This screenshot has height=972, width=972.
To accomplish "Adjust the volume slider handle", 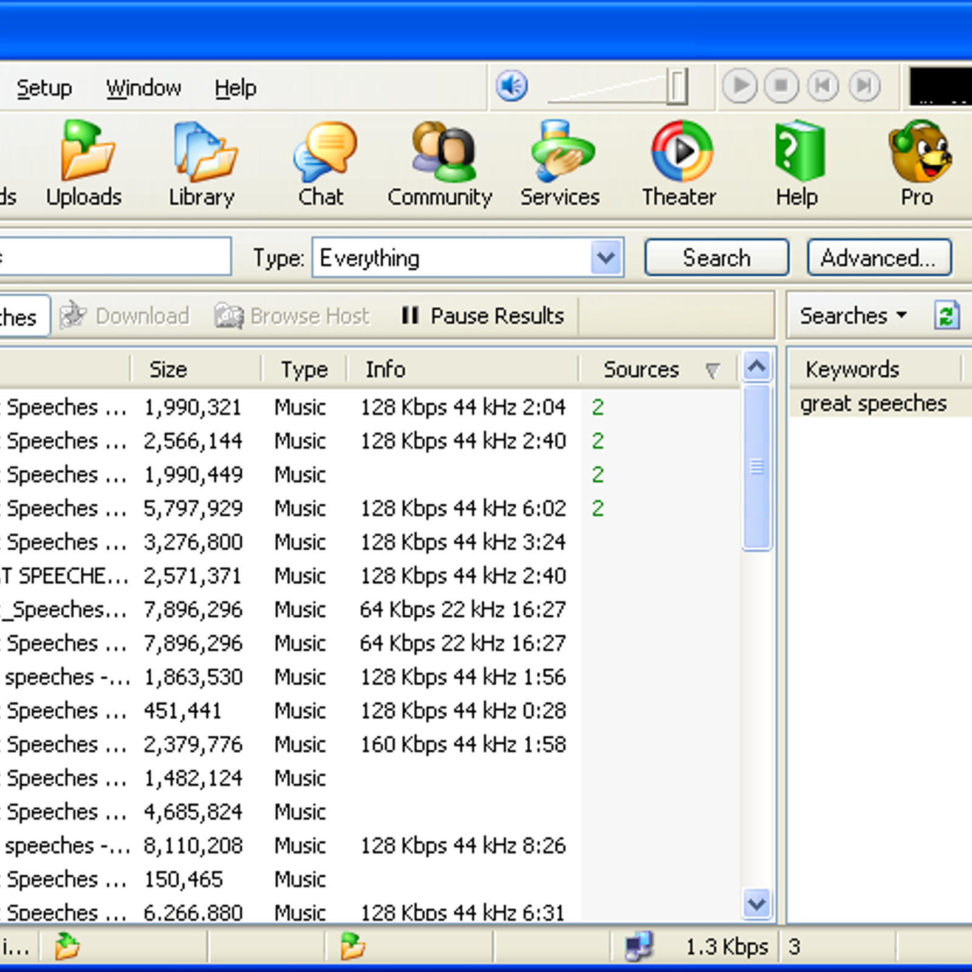I will click(677, 86).
